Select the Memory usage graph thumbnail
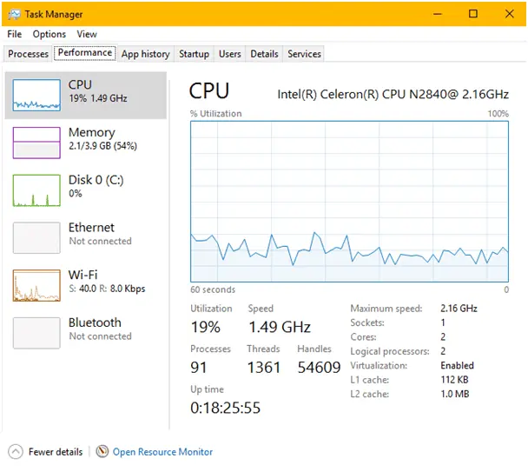Screen dimensions: 528x472 [x=36, y=143]
